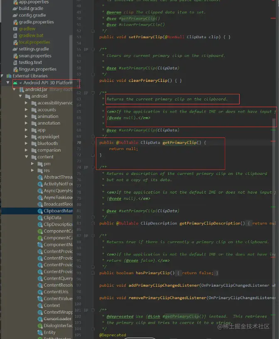Click the DialogInterface interface icon
Viewport: 279px width, 339px height.
click(40, 326)
